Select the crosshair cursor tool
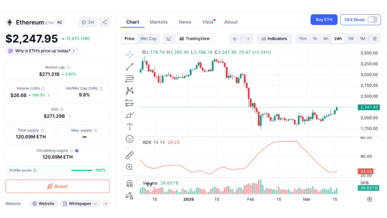The width and height of the screenshot is (387, 218). click(x=130, y=54)
